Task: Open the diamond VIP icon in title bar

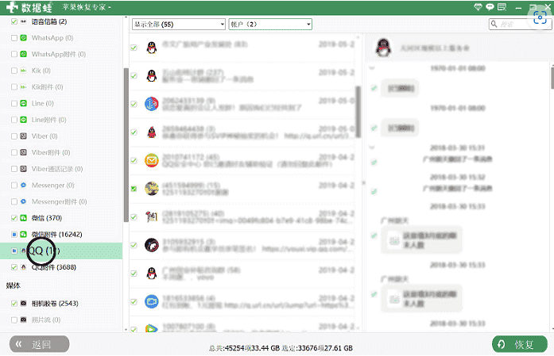Action: point(478,7)
